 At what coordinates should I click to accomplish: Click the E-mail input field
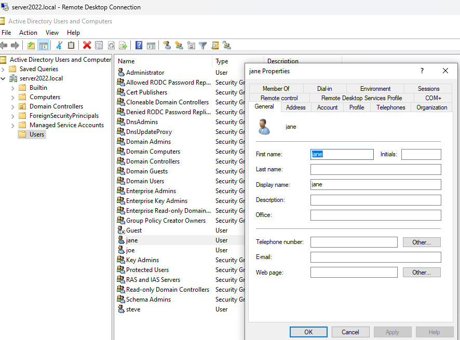click(x=375, y=257)
